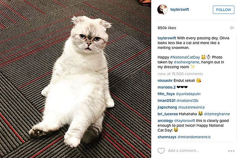Open the three-dot more options menu
Screen dimensions: 237x158
coord(231,151)
